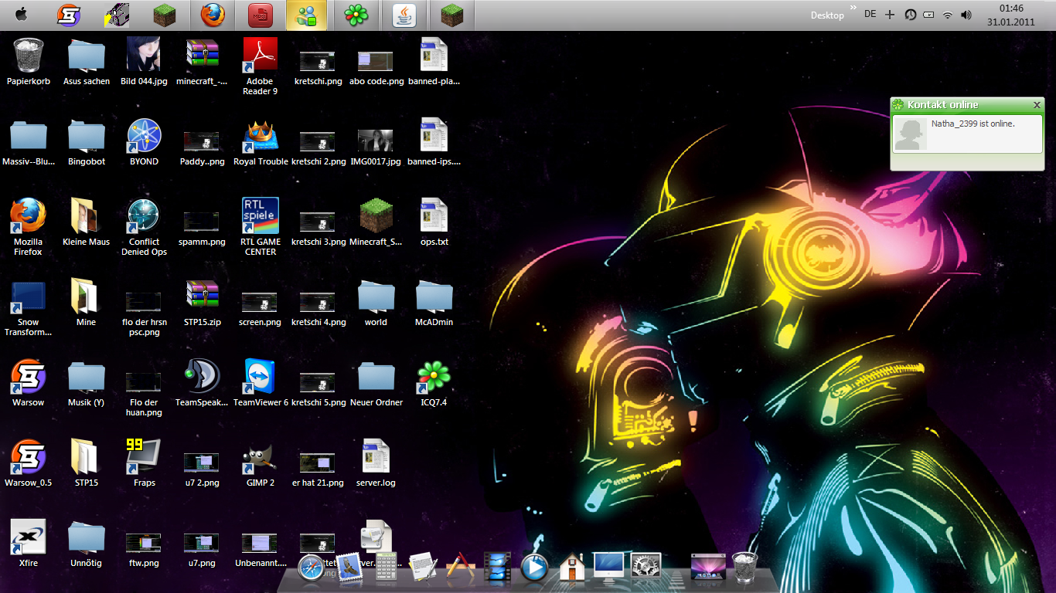Launch Safari compass from the dock
Screen dimensions: 1056x593
pyautogui.click(x=312, y=568)
